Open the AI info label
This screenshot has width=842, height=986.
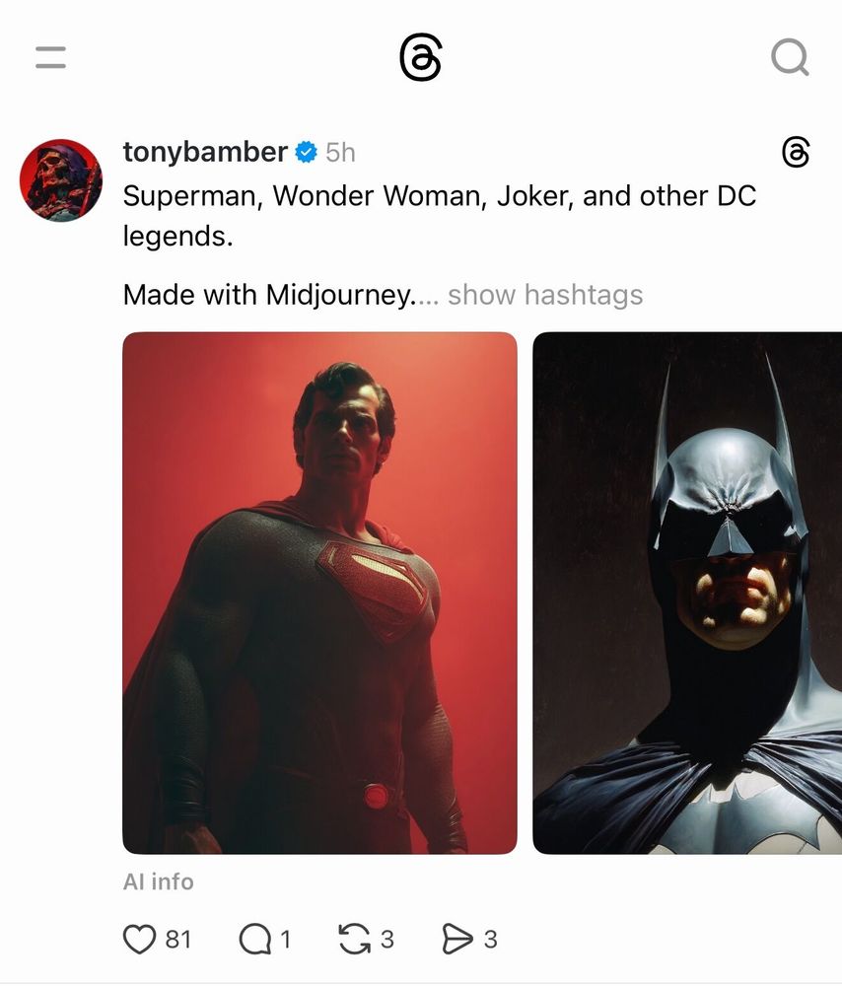[x=158, y=881]
